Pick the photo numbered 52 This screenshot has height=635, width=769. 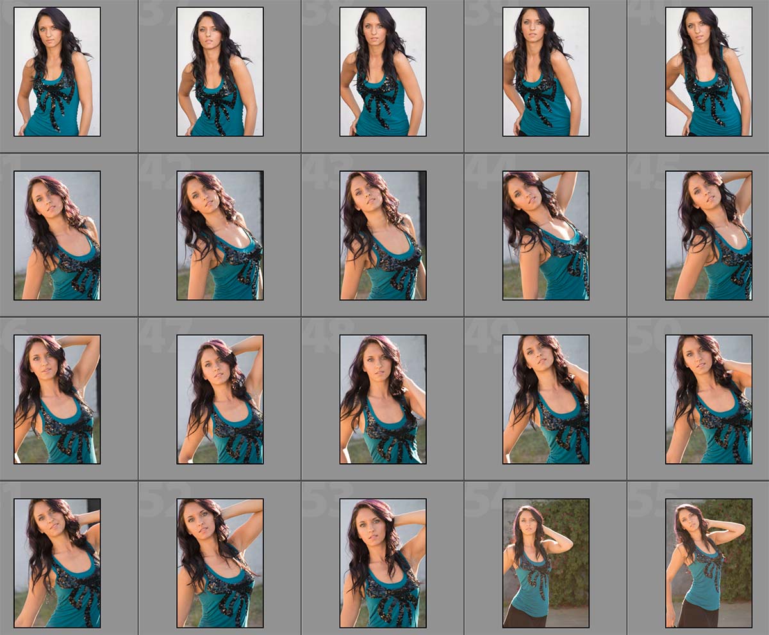point(220,563)
